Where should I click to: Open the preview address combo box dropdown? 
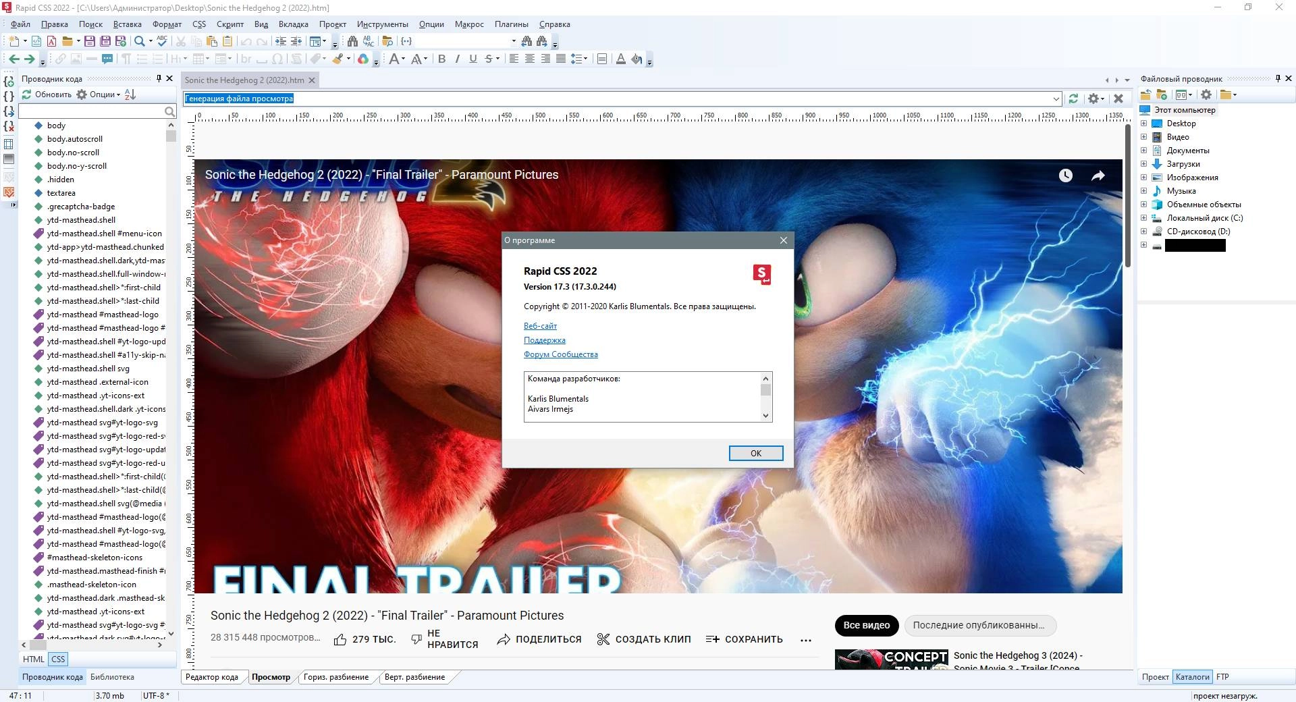(x=1056, y=99)
